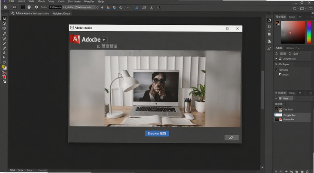Screen dimensions: 314x173
Task: Click the scroll down arrow below canvas scrollbar
Action: pos(262,167)
